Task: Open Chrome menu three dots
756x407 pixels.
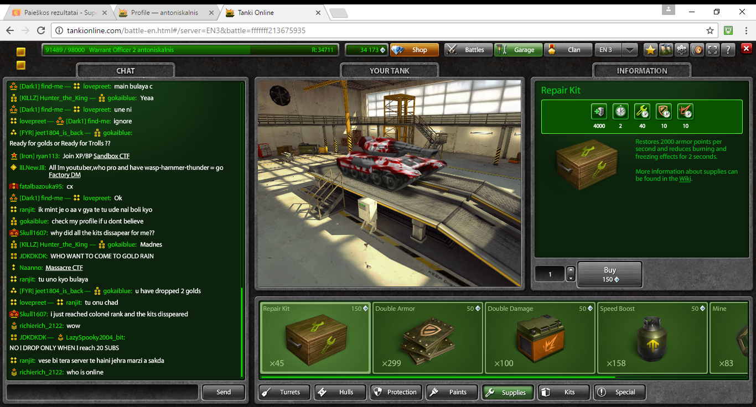Action: click(x=745, y=30)
